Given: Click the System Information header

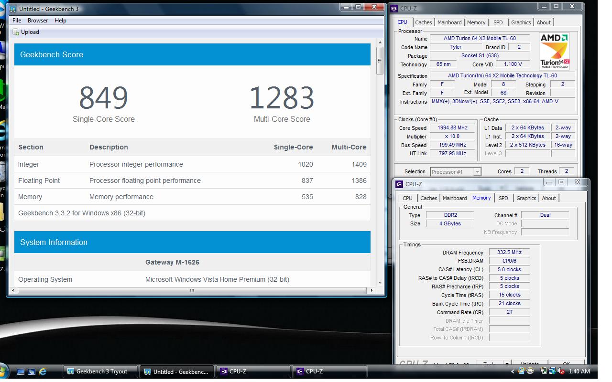Looking at the screenshot, I should (x=192, y=242).
